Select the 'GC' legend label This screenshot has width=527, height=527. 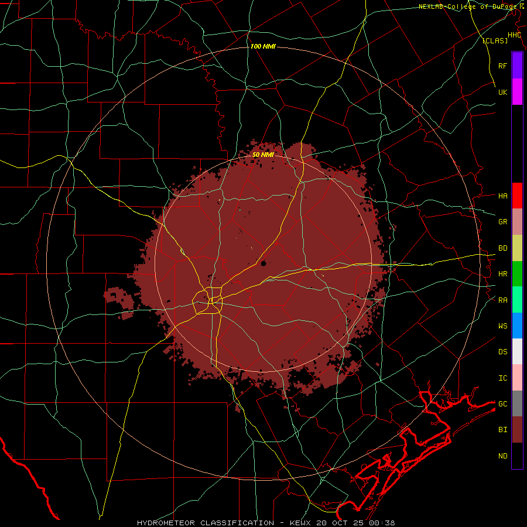click(502, 403)
